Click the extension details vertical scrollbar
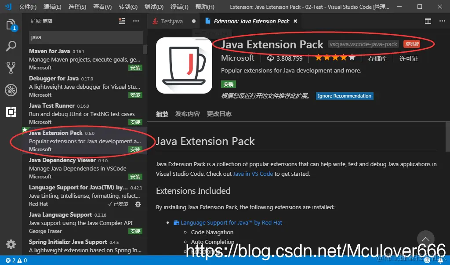 tap(448, 136)
